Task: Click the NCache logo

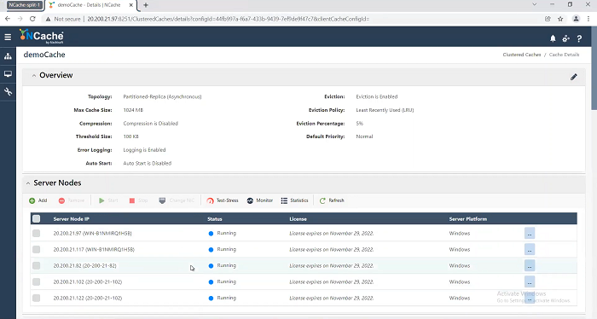Action: (x=42, y=37)
